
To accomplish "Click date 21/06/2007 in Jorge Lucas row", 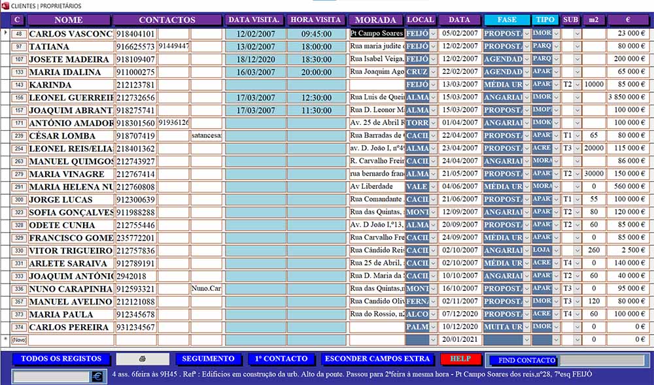I will point(460,199).
